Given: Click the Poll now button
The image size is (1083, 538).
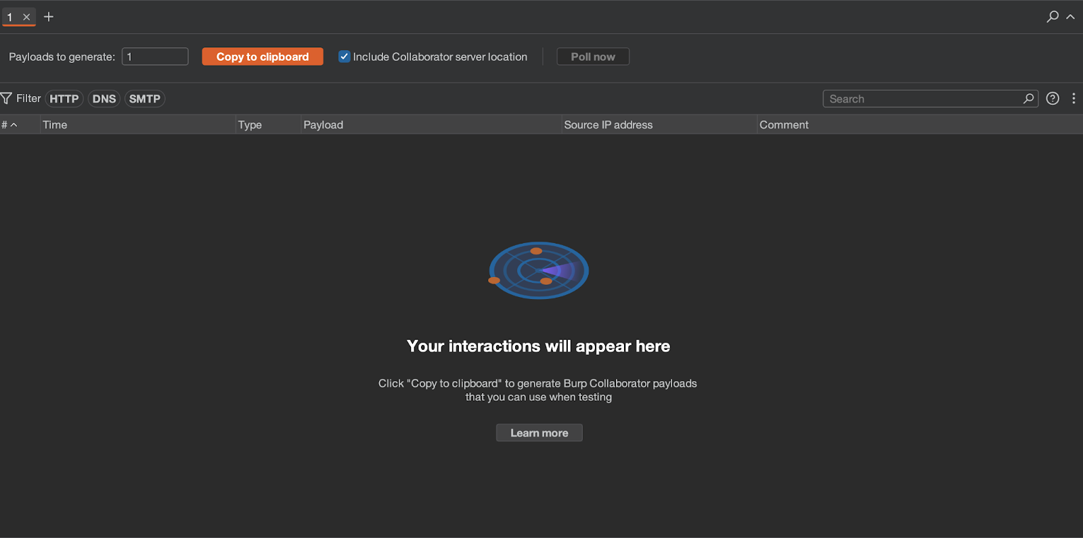Looking at the screenshot, I should click(593, 57).
